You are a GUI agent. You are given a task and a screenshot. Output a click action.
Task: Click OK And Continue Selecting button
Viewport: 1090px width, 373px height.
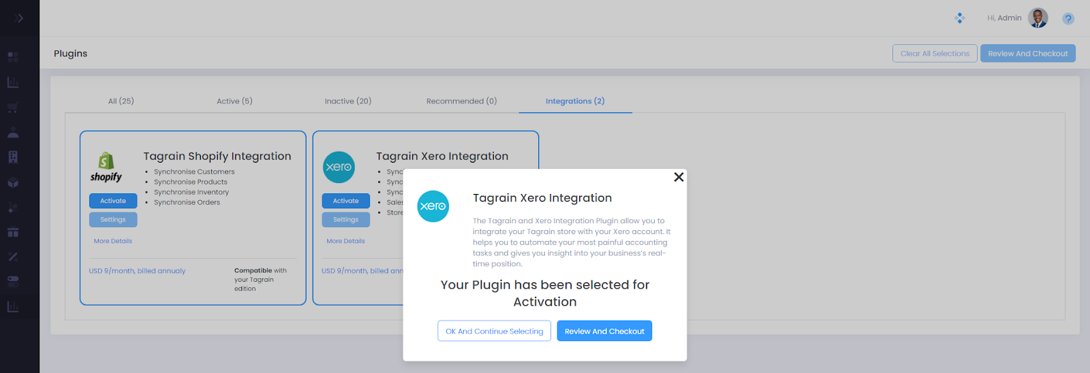tap(495, 331)
